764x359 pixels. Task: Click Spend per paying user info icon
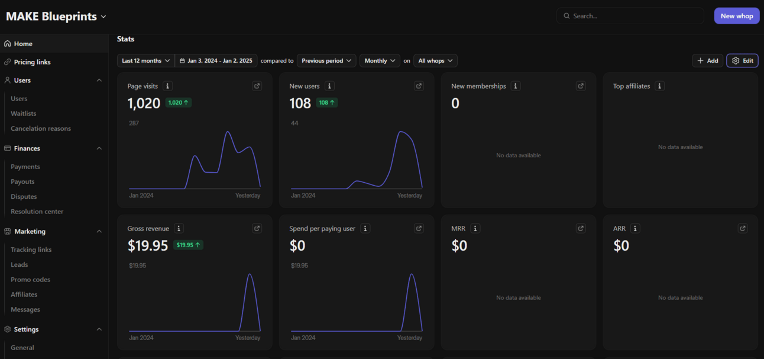tap(365, 228)
